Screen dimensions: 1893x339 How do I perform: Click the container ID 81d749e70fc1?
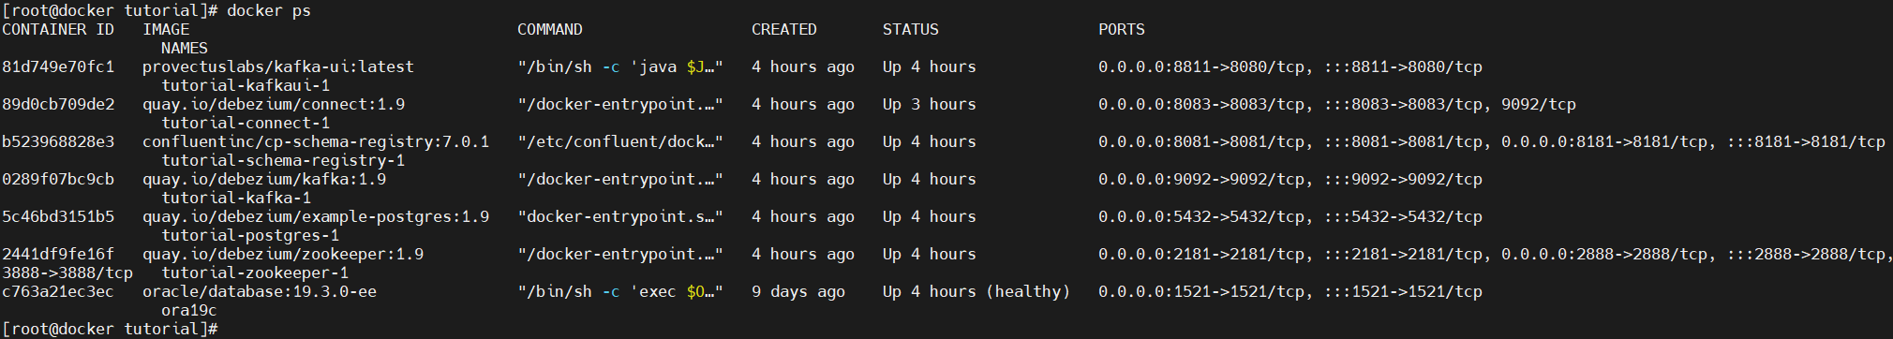(x=58, y=67)
